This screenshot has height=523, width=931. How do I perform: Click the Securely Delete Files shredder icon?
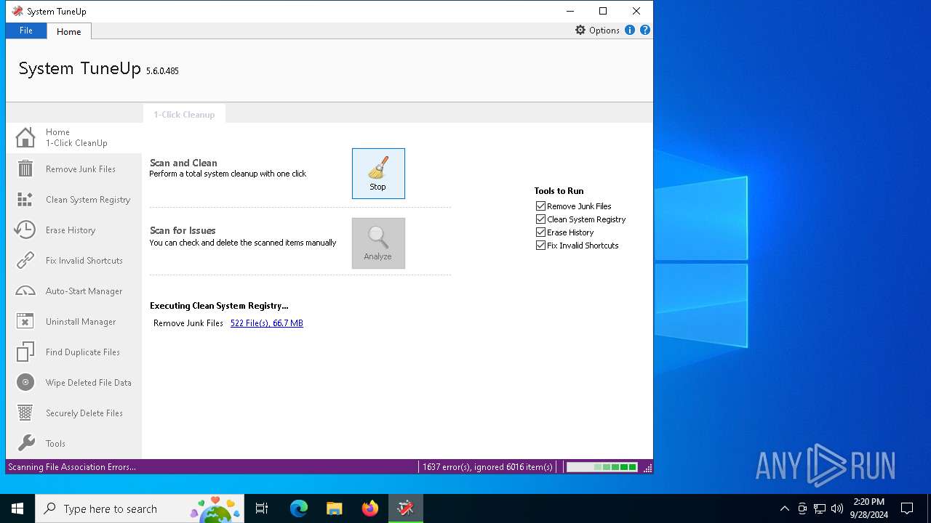(25, 413)
